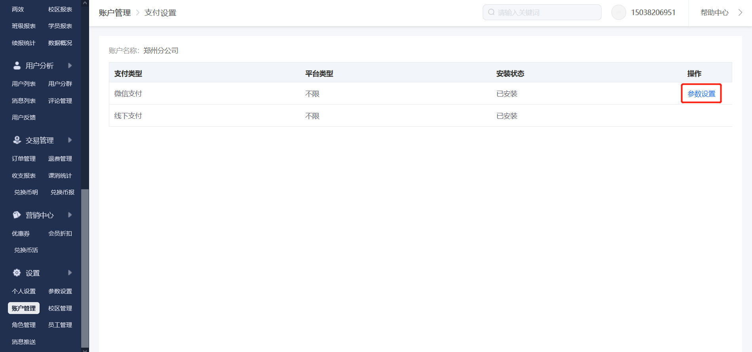Click account number 15038206951
The width and height of the screenshot is (752, 352).
653,13
